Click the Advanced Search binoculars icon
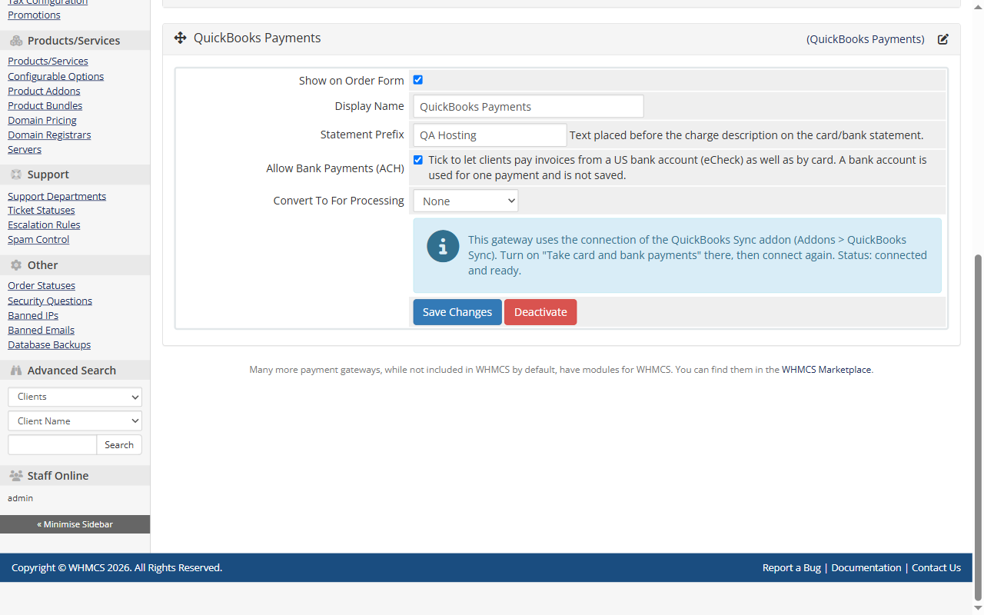The image size is (984, 615). (x=16, y=371)
